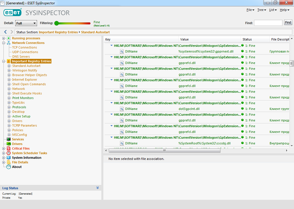Viewport: 294px width, 209px height.
Task: Click the Running processes green play icon
Action: 9,38
